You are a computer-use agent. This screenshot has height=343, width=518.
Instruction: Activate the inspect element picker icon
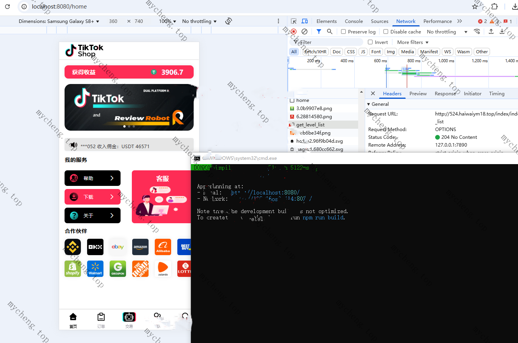294,21
